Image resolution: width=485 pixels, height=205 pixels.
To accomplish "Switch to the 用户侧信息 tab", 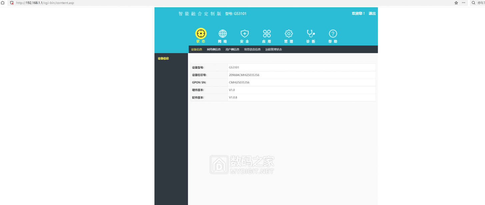I will point(232,50).
